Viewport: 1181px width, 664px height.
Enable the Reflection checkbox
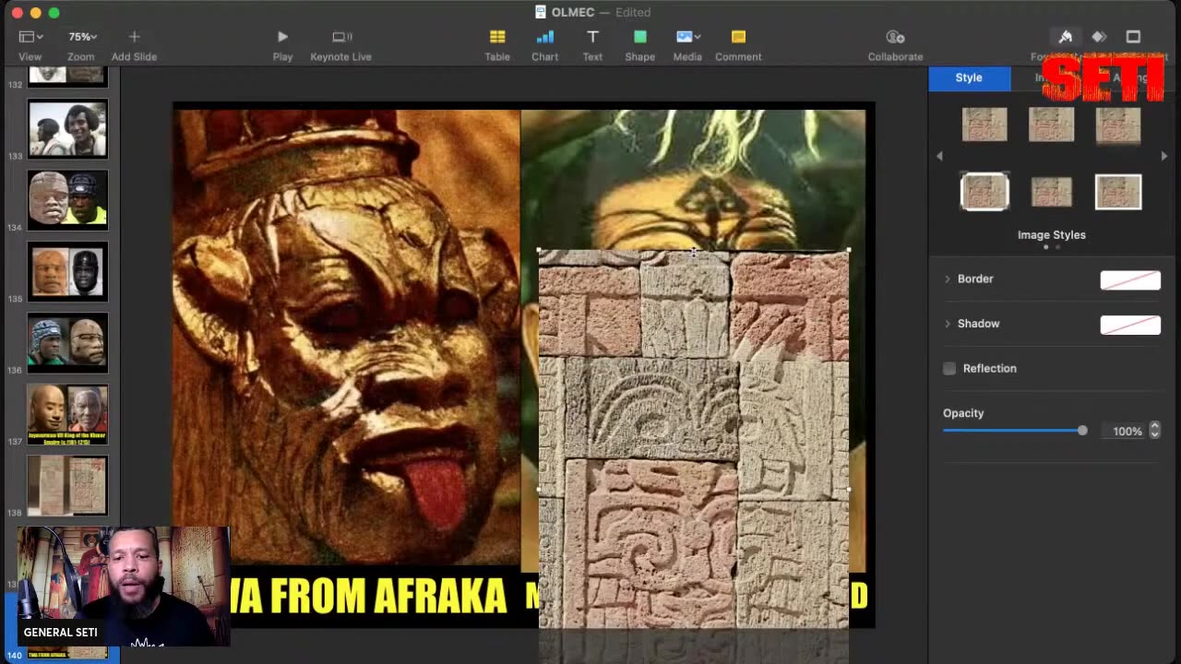[949, 369]
